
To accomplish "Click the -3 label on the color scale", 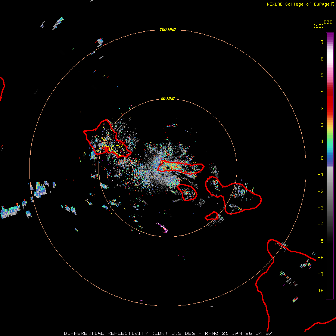I will tap(321, 208).
